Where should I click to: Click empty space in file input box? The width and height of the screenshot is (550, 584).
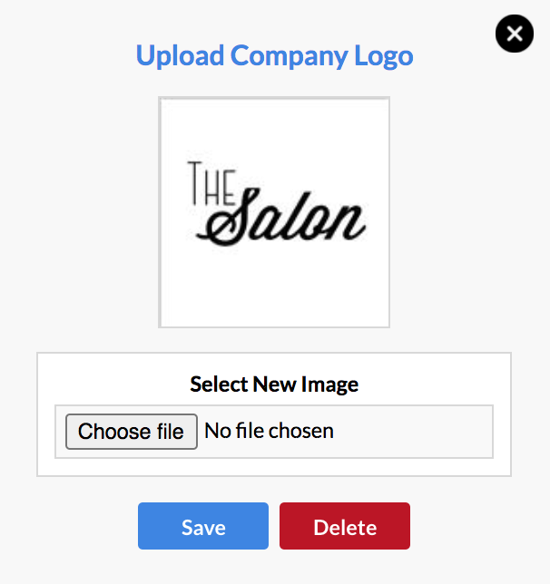pyautogui.click(x=414, y=432)
